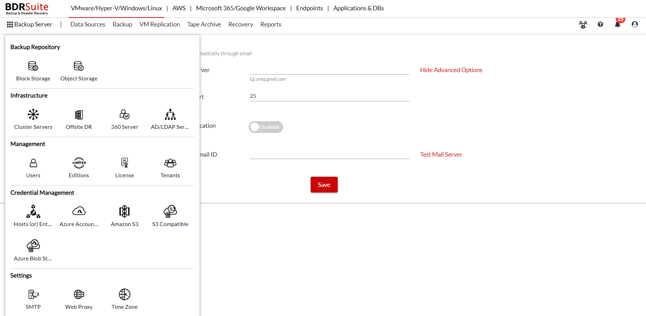646x316 pixels.
Task: Open Time Zone settings
Action: (125, 300)
